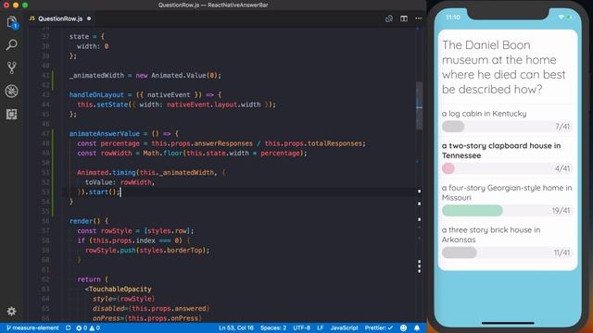Click the question text about Daniel Boon museum
This screenshot has width=593, height=333.
[x=504, y=68]
